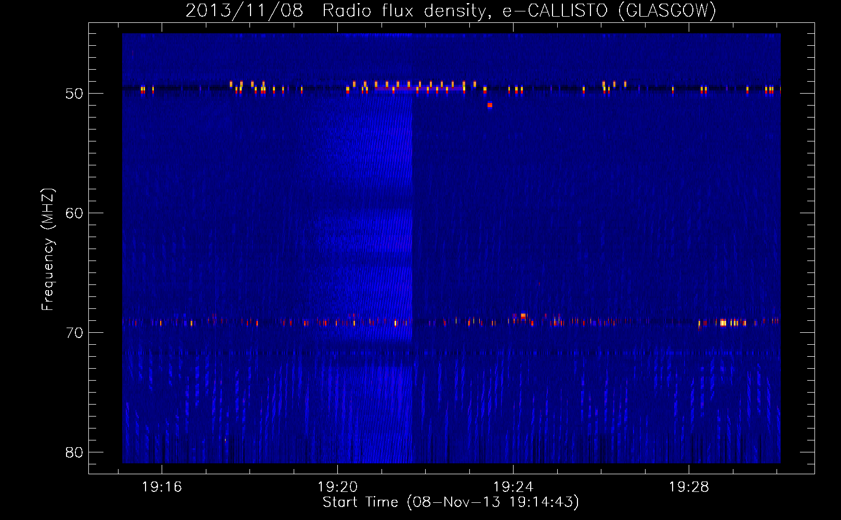
Task: Click the 19:24 time tick label
Action: click(513, 487)
